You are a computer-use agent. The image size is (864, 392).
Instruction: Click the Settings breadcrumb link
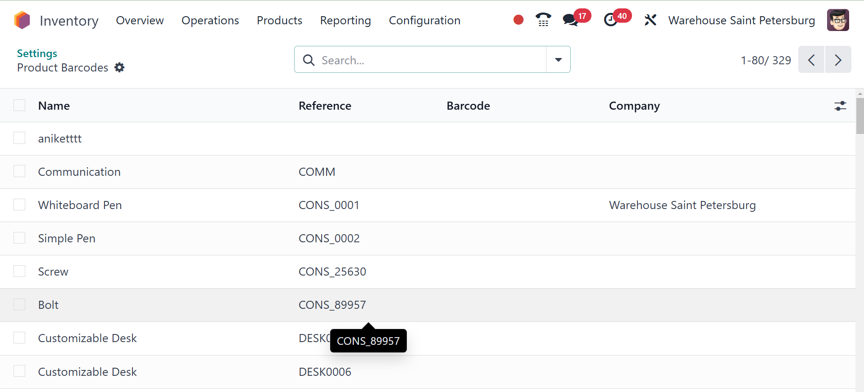[x=37, y=53]
